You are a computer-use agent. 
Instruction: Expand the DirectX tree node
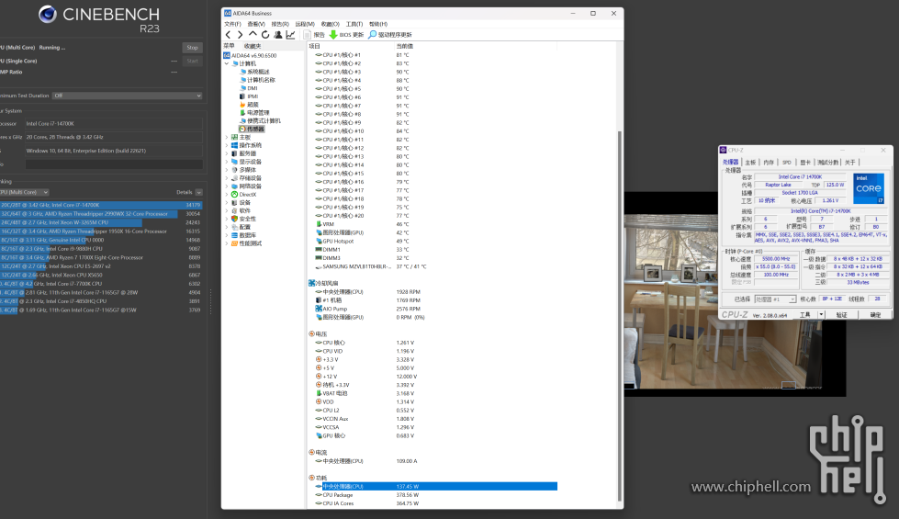pos(227,195)
